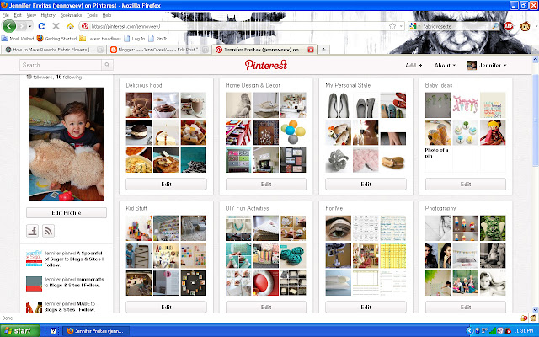Click the Pinterest site icon in the address bar

(x=85, y=26)
